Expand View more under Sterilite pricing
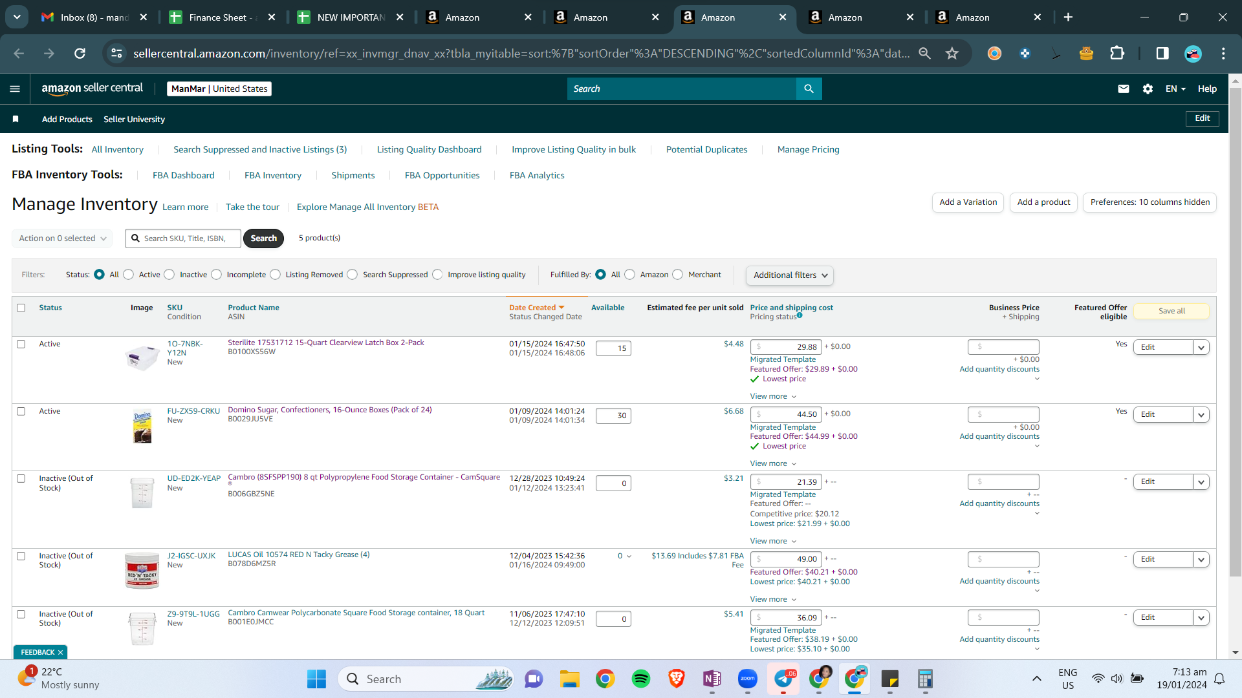The height and width of the screenshot is (698, 1242). click(773, 396)
